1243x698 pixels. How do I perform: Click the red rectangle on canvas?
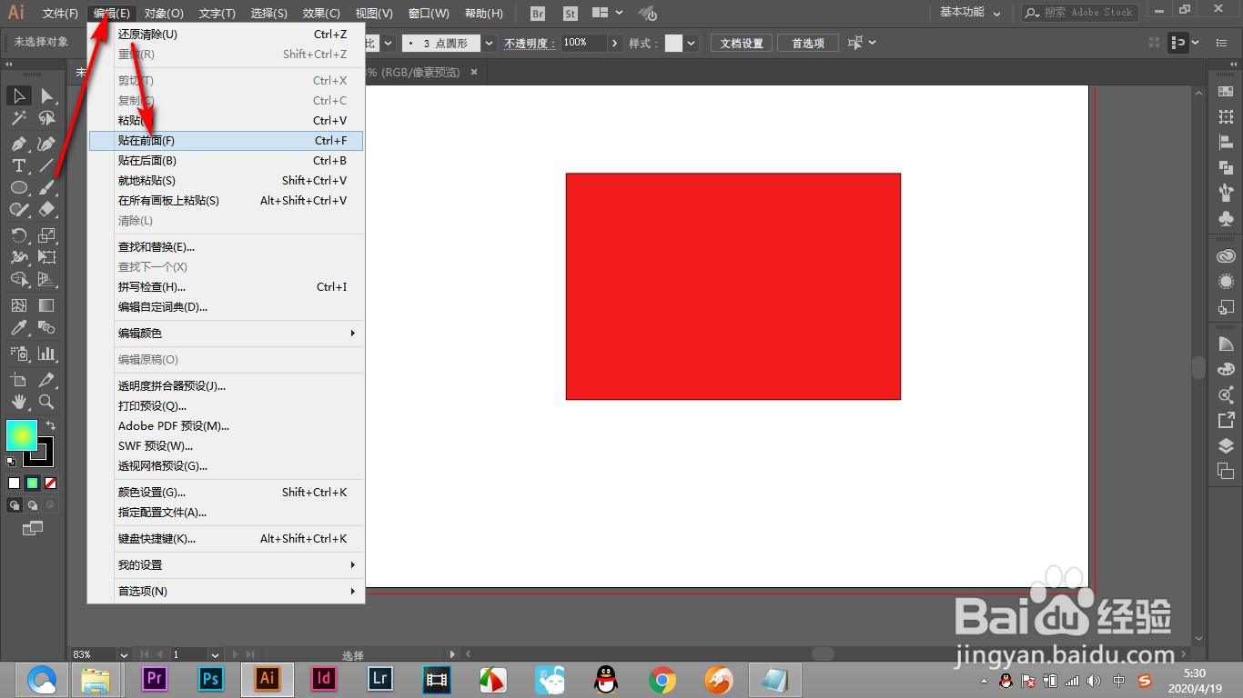pyautogui.click(x=733, y=286)
